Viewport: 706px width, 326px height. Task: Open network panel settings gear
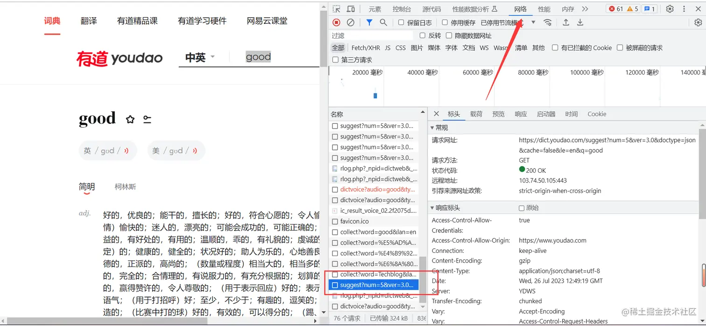click(x=698, y=22)
